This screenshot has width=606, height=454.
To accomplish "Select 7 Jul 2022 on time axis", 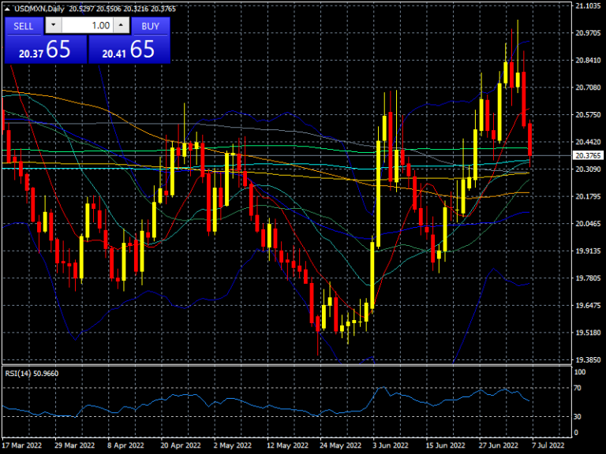I will pyautogui.click(x=546, y=445).
